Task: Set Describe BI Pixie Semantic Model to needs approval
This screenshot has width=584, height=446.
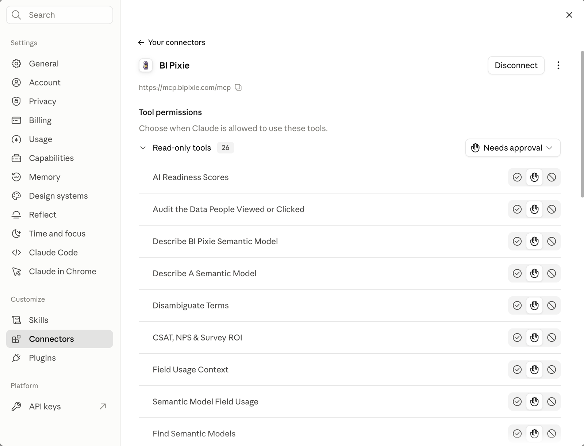Action: 534,241
